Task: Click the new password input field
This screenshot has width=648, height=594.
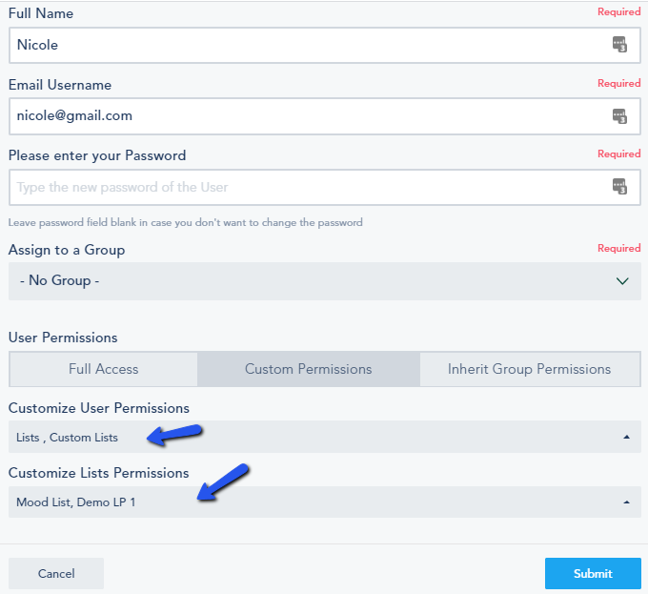Action: 305,187
